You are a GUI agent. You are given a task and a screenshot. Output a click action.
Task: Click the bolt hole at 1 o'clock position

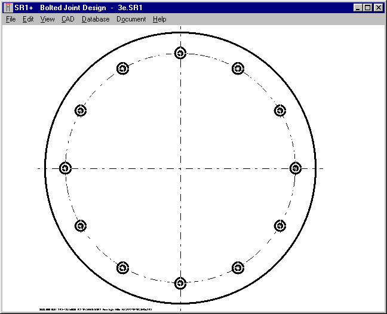[x=238, y=69]
